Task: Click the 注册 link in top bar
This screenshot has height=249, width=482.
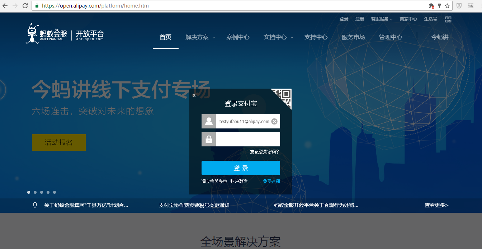Action: tap(360, 19)
